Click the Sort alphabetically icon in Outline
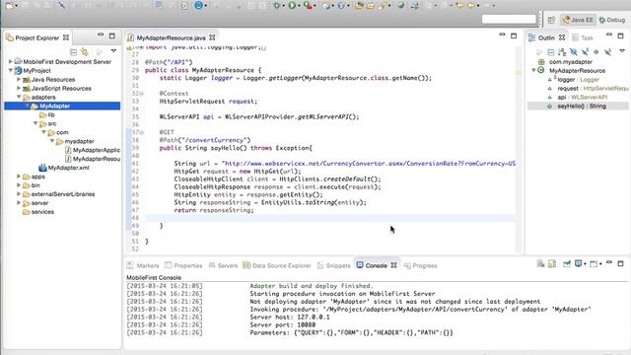631x355 pixels. [x=562, y=52]
